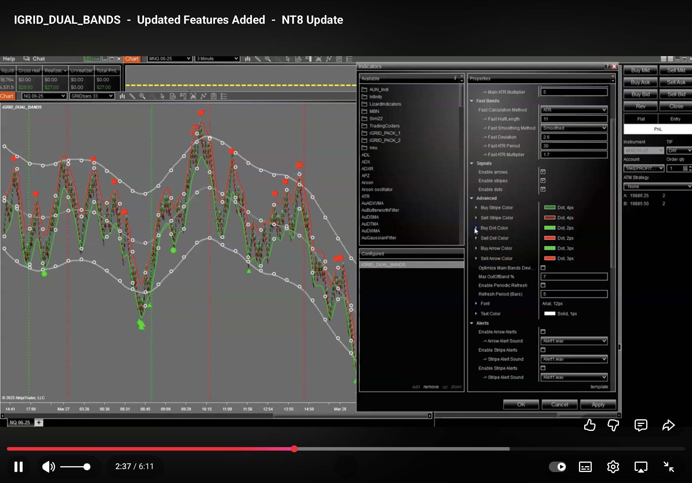Click the Buy Stripe Color green swatch
The width and height of the screenshot is (692, 483).
[x=549, y=207]
